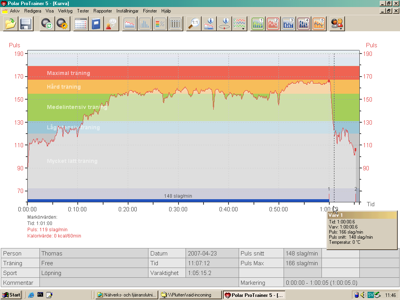Image resolution: width=400 pixels, height=300 pixels.
Task: Click the orange Hård träning zone band
Action: click(193, 87)
